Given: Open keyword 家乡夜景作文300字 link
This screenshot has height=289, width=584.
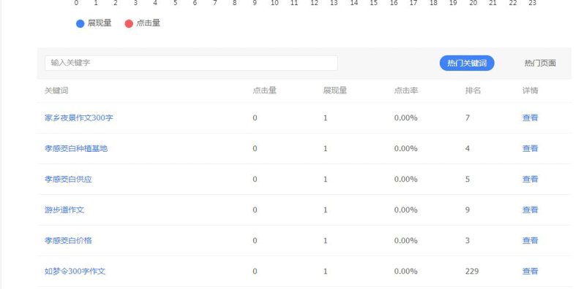Looking at the screenshot, I should point(79,117).
